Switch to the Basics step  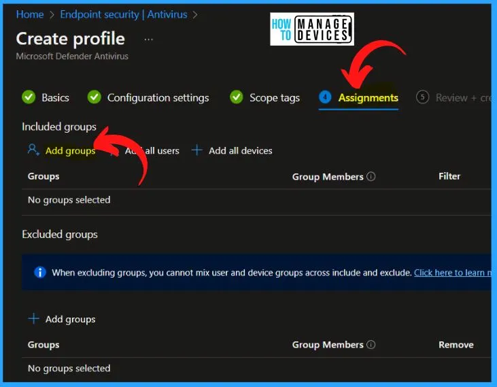[x=55, y=98]
